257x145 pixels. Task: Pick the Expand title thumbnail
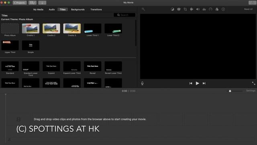(x=51, y=66)
